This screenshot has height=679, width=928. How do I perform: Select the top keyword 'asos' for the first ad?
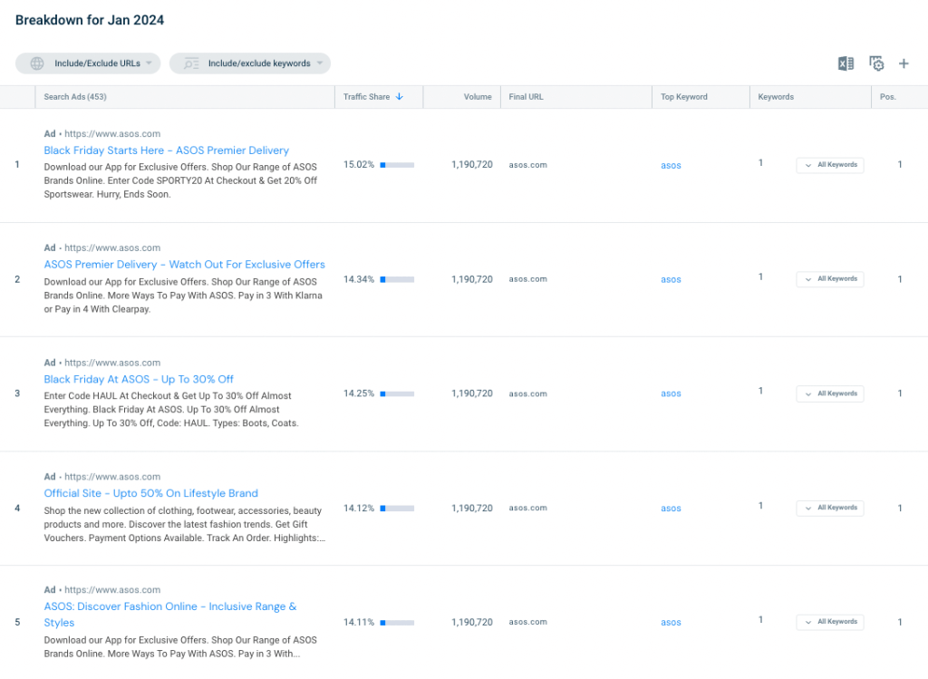(x=671, y=165)
